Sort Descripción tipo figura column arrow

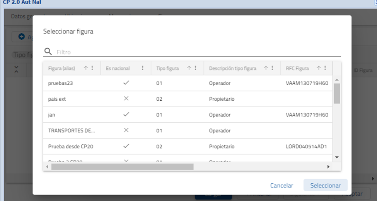click(x=266, y=68)
